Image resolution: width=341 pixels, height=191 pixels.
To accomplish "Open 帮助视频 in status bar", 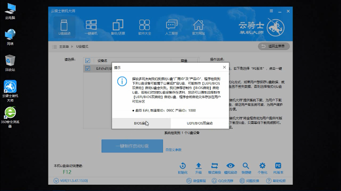I will (276, 181).
